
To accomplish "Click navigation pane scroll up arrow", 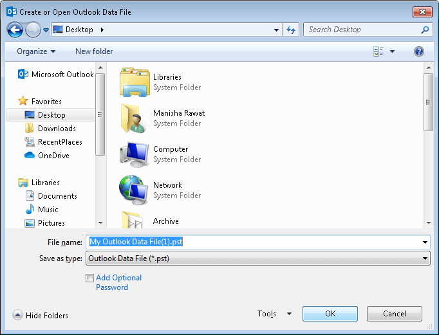I will [100, 68].
